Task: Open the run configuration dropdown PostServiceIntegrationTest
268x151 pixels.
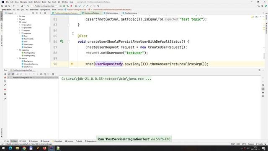Action: tap(45, 6)
